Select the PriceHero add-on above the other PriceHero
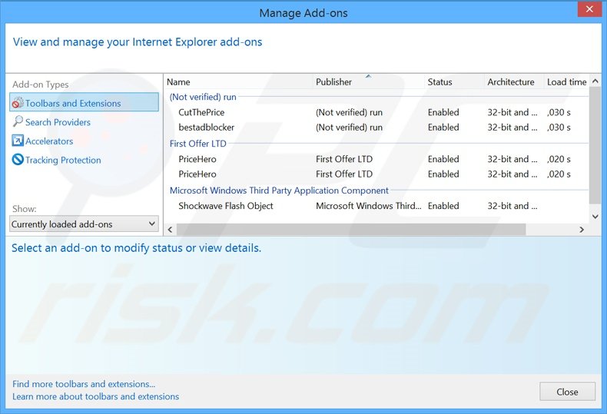The width and height of the screenshot is (607, 414). pos(377,159)
